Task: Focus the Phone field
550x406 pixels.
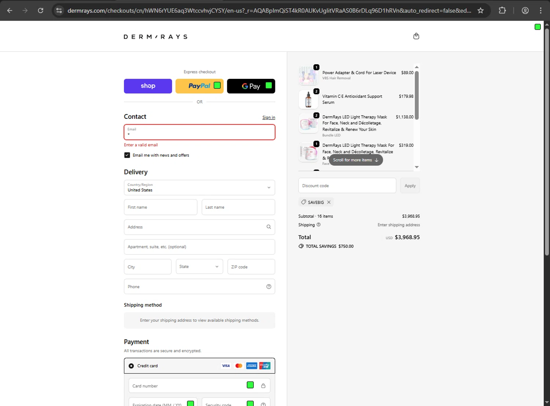Action: pos(199,286)
